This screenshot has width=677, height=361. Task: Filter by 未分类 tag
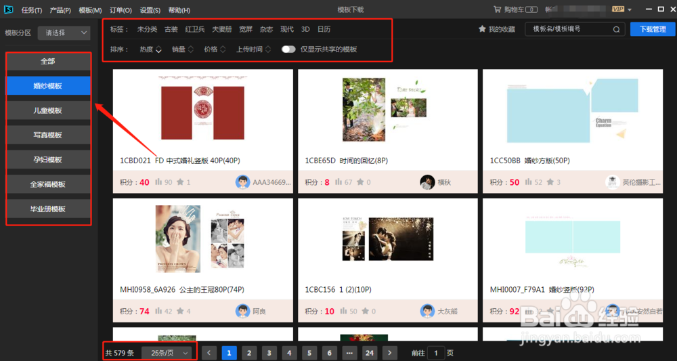(147, 29)
